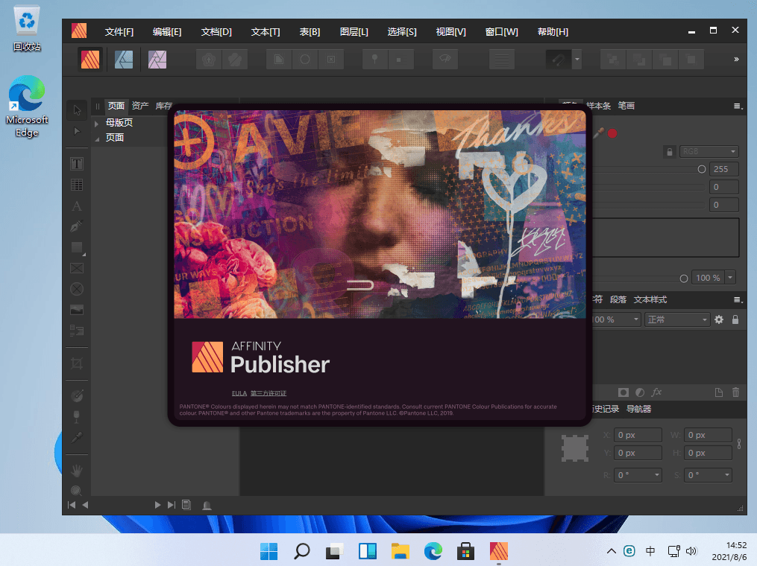Open Microsoft Store from taskbar
This screenshot has width=757, height=566.
(x=465, y=550)
